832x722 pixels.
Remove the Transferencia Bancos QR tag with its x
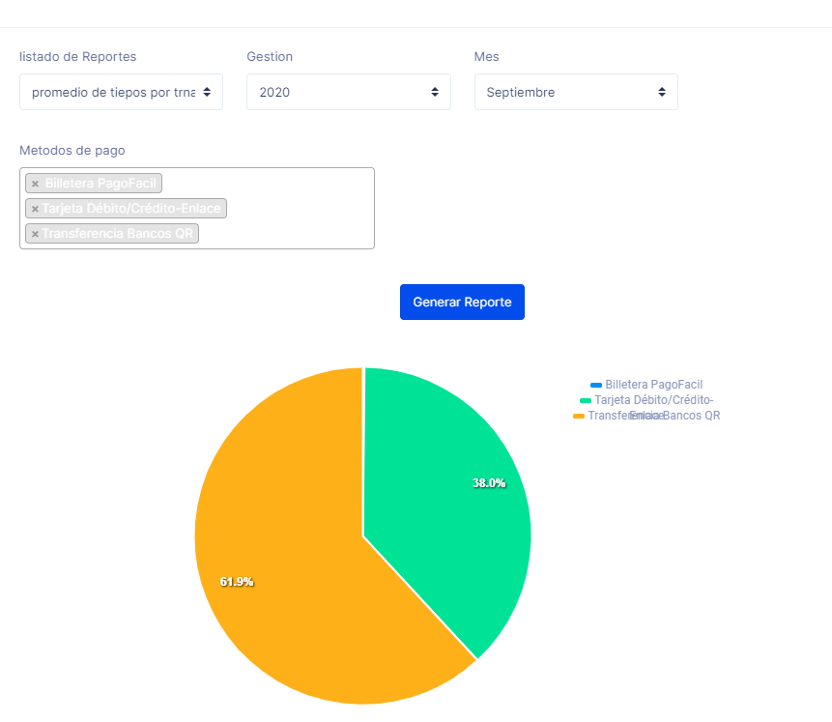tap(35, 234)
